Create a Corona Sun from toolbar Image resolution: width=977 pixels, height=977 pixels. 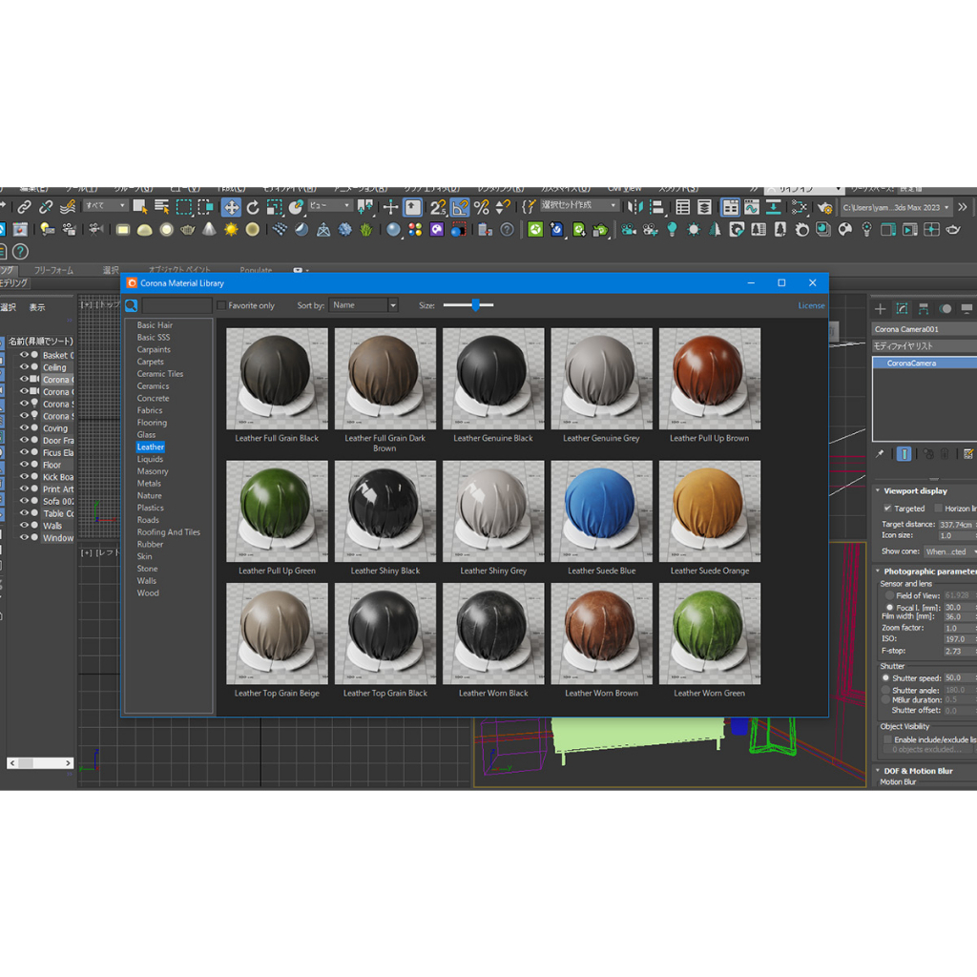click(231, 230)
